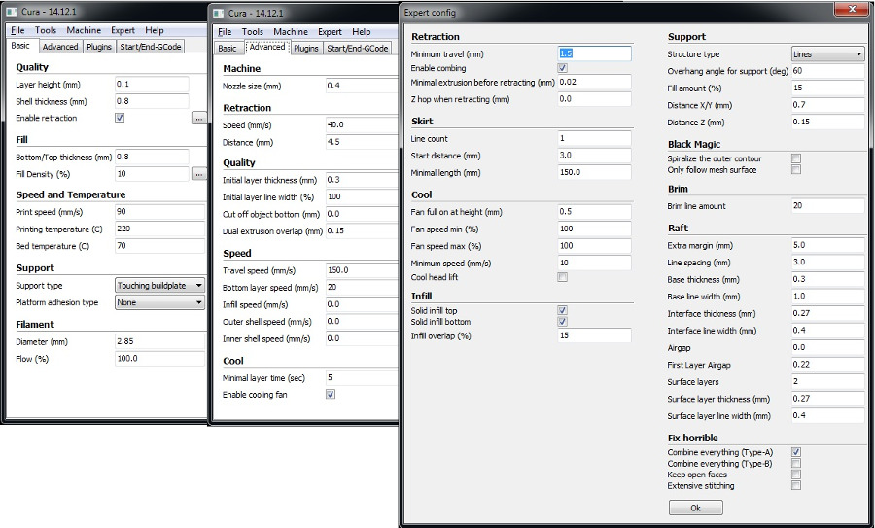Click First Layer Airgap field
This screenshot has height=528, width=875.
click(x=827, y=365)
